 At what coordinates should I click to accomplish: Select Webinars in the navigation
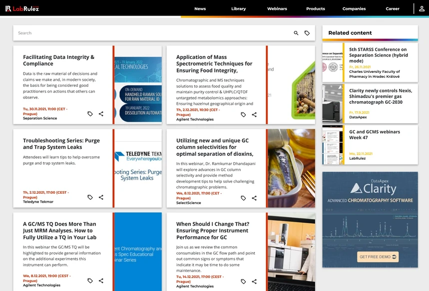pos(277,9)
